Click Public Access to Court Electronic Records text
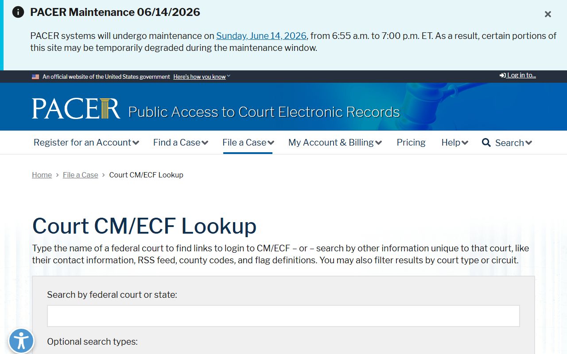 (x=264, y=112)
